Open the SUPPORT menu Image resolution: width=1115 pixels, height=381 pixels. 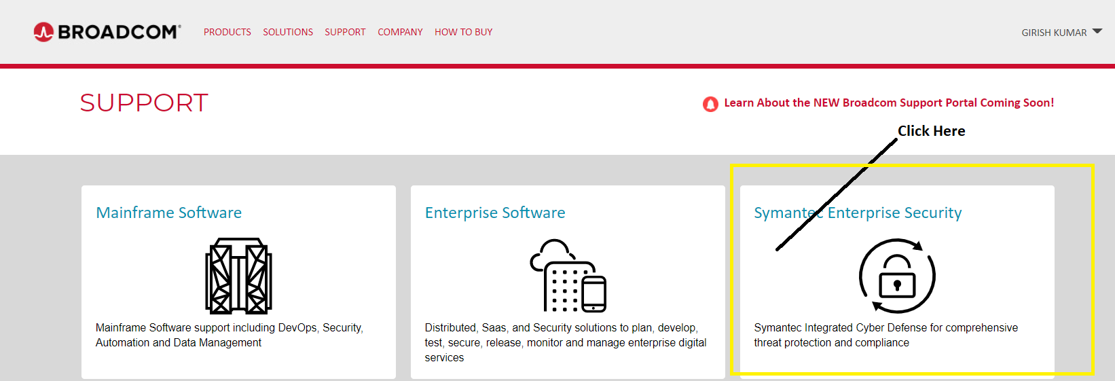coord(345,32)
